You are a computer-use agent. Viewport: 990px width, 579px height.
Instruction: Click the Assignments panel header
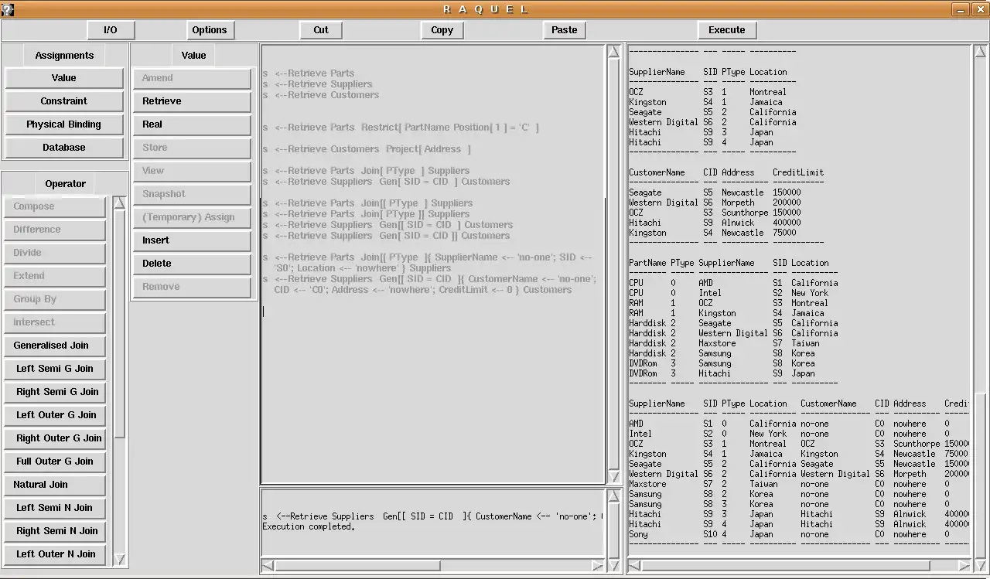tap(64, 56)
